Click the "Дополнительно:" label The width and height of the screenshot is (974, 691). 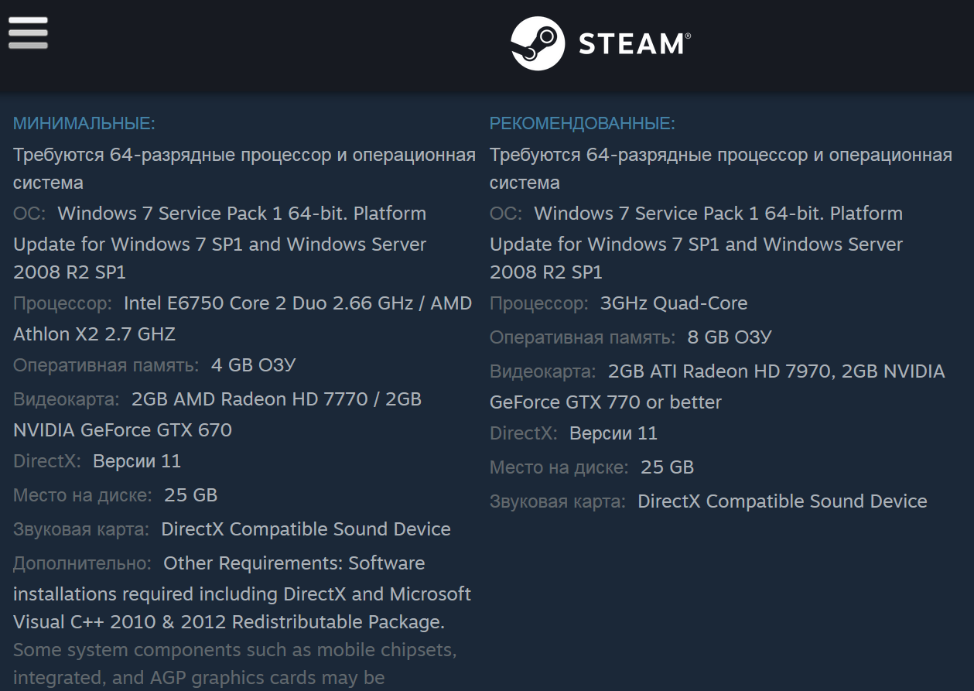(x=82, y=563)
